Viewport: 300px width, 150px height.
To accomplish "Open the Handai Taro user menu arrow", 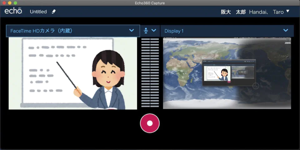I will pyautogui.click(x=287, y=11).
